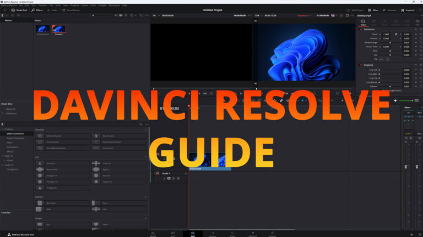Select Titles in the Toolbox
Image resolution: width=423 pixels, height=237 pixels.
coord(9,143)
